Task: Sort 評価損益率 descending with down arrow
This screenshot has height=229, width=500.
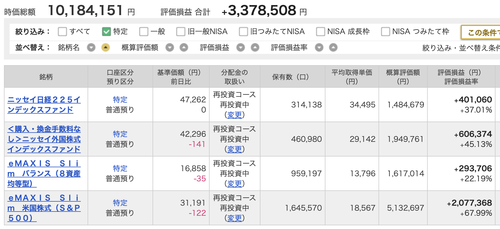Action: coord(319,48)
